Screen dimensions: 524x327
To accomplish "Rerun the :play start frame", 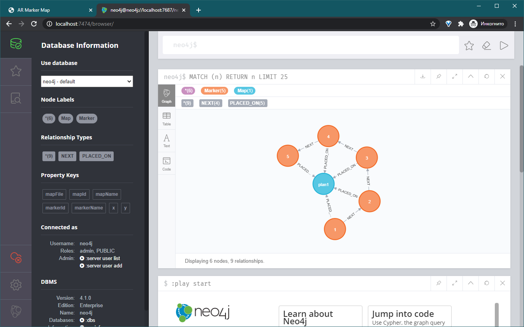I will 487,283.
